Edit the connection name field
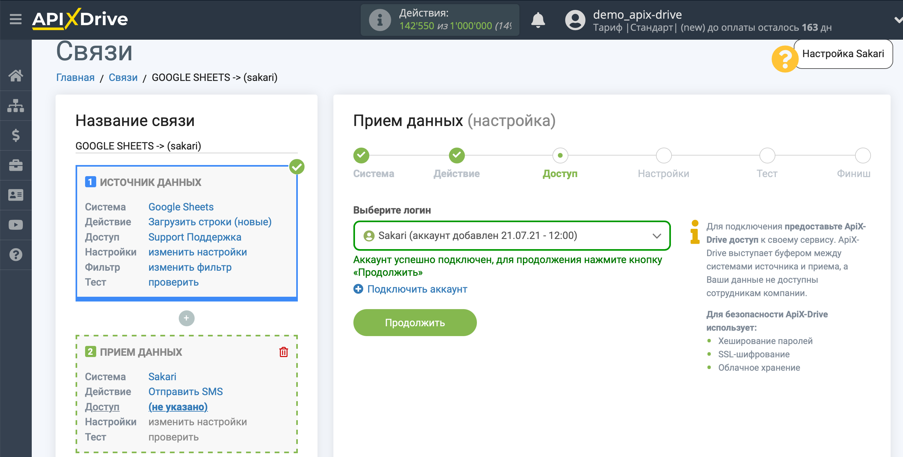Viewport: 903px width, 457px height. 186,146
